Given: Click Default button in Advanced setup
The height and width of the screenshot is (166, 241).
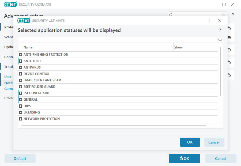Looking at the screenshot, I should tap(20, 159).
